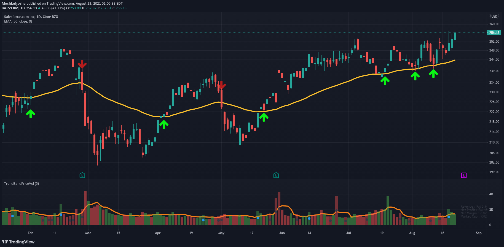504x247 pixels.
Task: Click the blue volume dot after August 16
Action: tap(449, 217)
